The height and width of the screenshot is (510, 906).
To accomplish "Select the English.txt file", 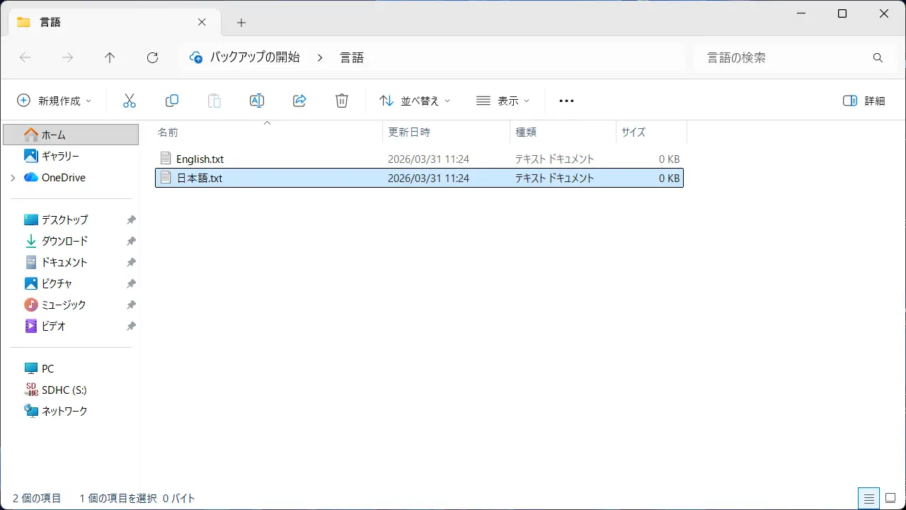I will 200,159.
